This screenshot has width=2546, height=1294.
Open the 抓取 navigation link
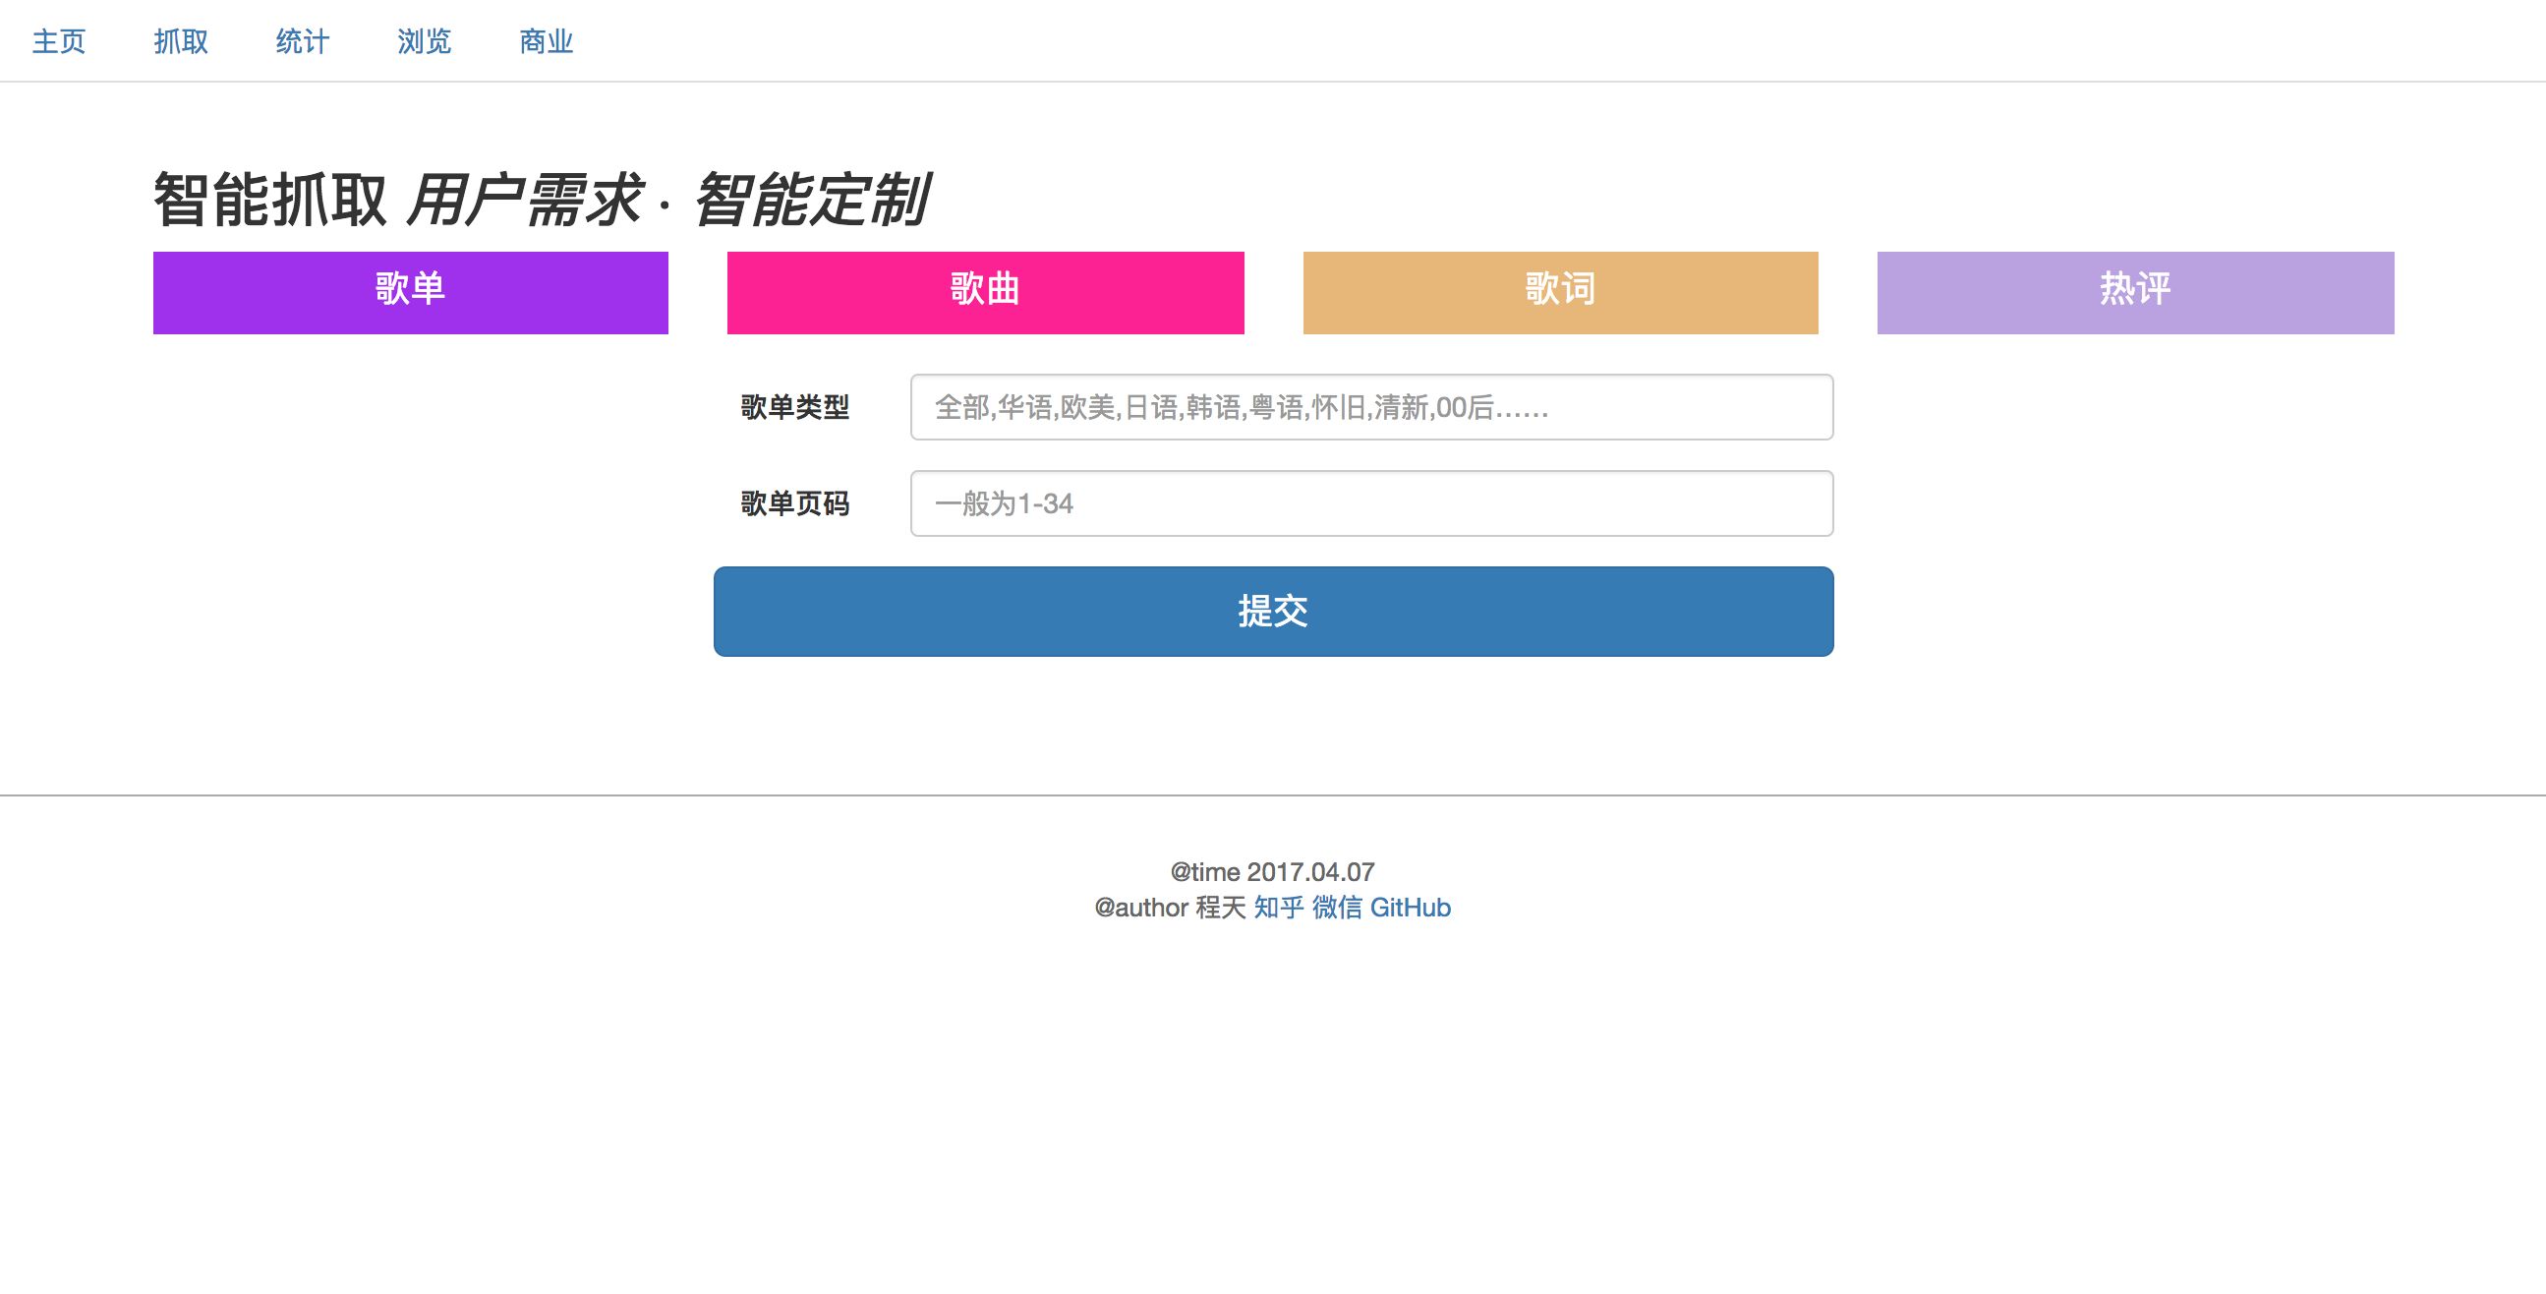181,41
